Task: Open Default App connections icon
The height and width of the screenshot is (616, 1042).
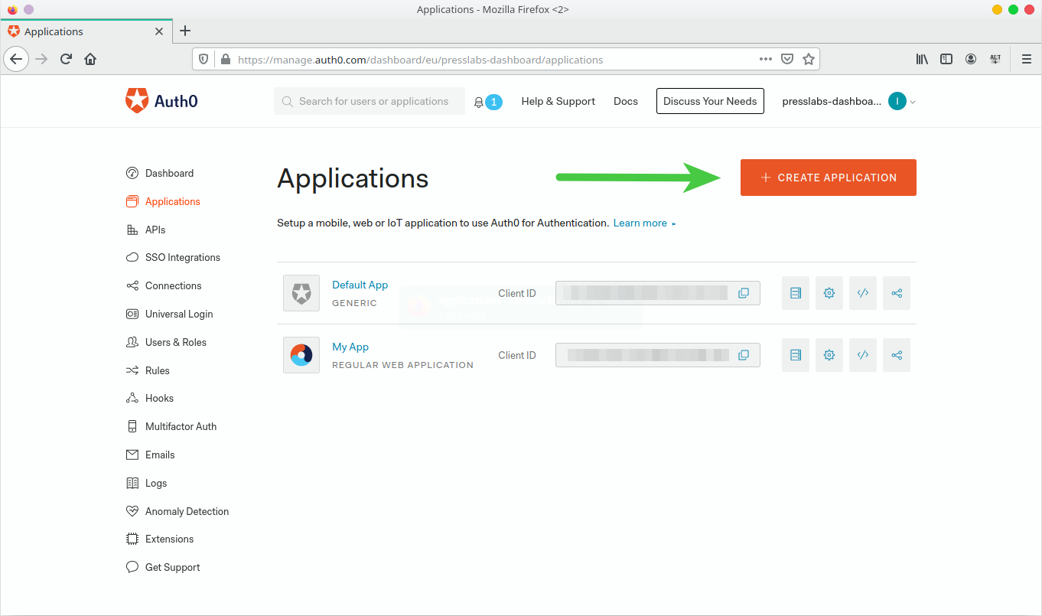Action: click(897, 293)
